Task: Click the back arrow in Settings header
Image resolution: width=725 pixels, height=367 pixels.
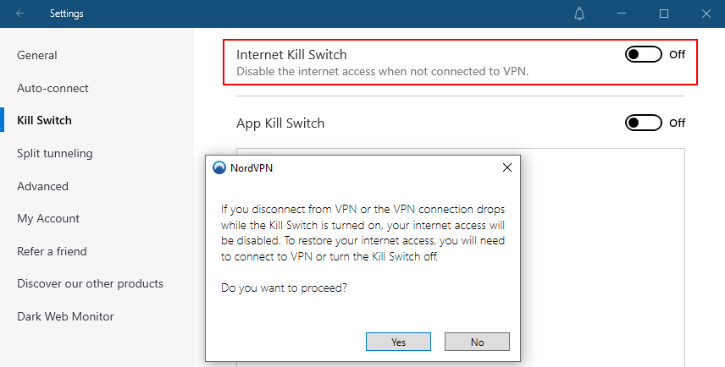Action: (x=19, y=14)
